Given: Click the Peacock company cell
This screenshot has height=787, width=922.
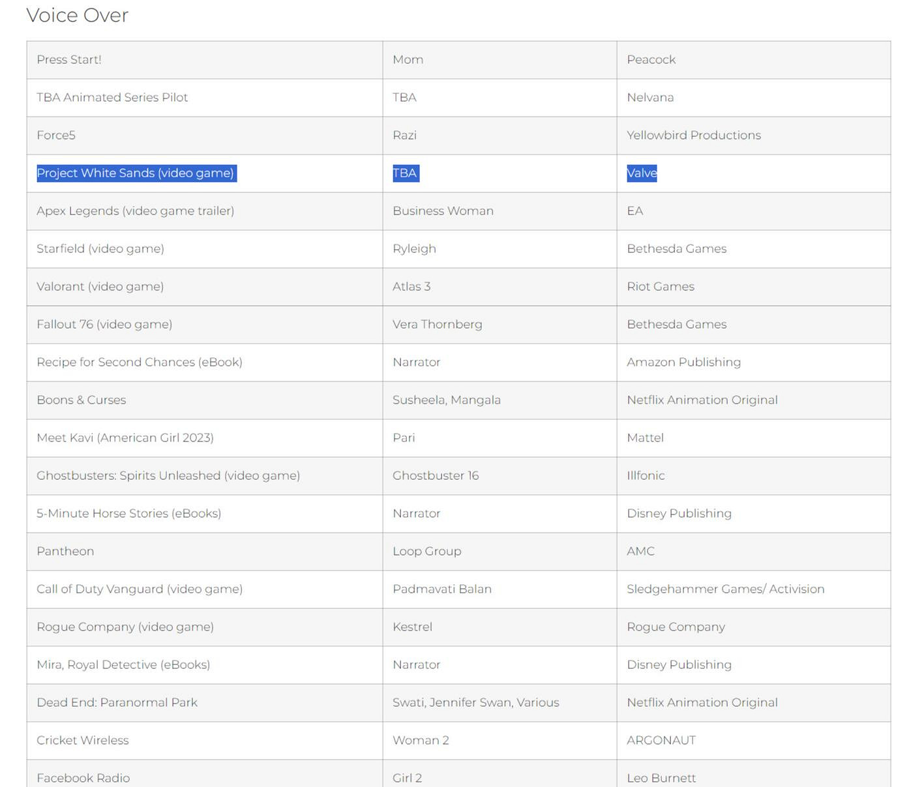Looking at the screenshot, I should [x=651, y=59].
